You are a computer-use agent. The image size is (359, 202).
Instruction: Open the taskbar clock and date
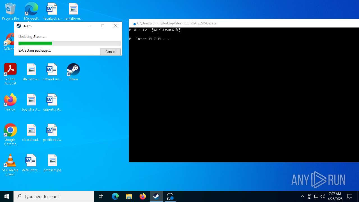335,196
